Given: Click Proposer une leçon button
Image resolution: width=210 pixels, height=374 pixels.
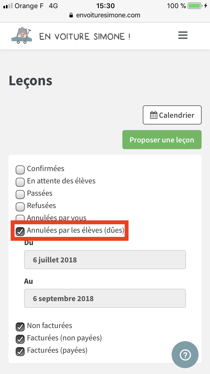Looking at the screenshot, I should coord(162,140).
